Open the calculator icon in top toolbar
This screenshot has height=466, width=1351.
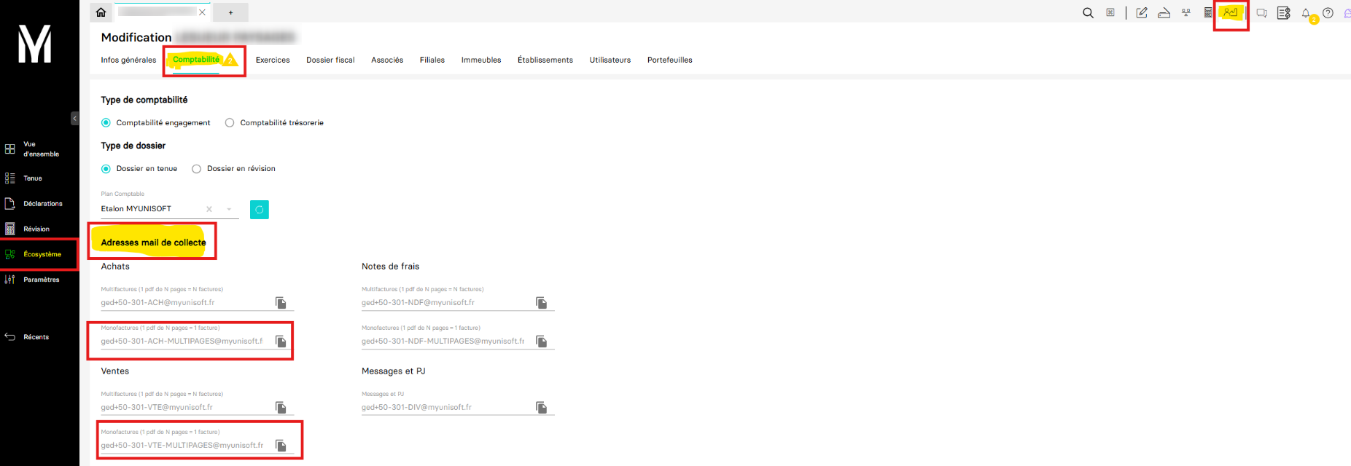click(1208, 13)
